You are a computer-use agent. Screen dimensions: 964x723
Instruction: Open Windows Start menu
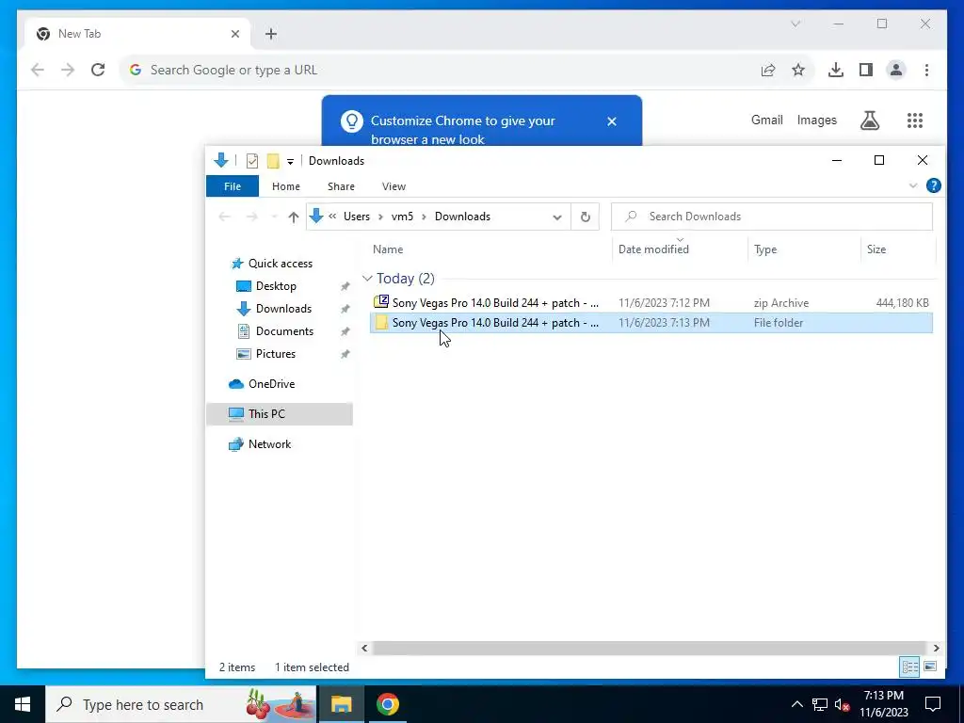[23, 704]
